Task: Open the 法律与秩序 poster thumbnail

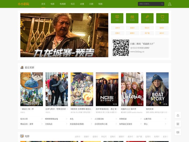Action: pyautogui.click(x=57, y=89)
